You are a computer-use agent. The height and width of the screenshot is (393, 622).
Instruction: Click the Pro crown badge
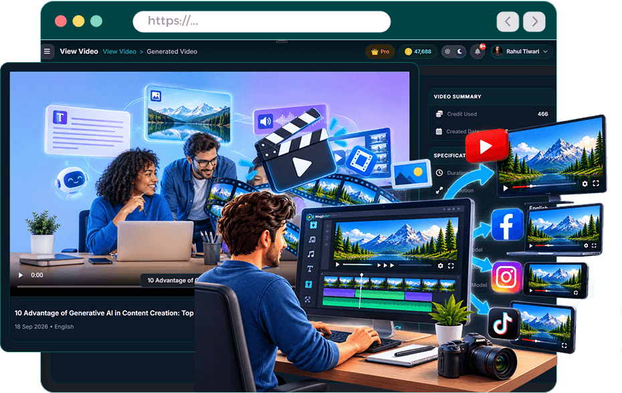[x=380, y=51]
